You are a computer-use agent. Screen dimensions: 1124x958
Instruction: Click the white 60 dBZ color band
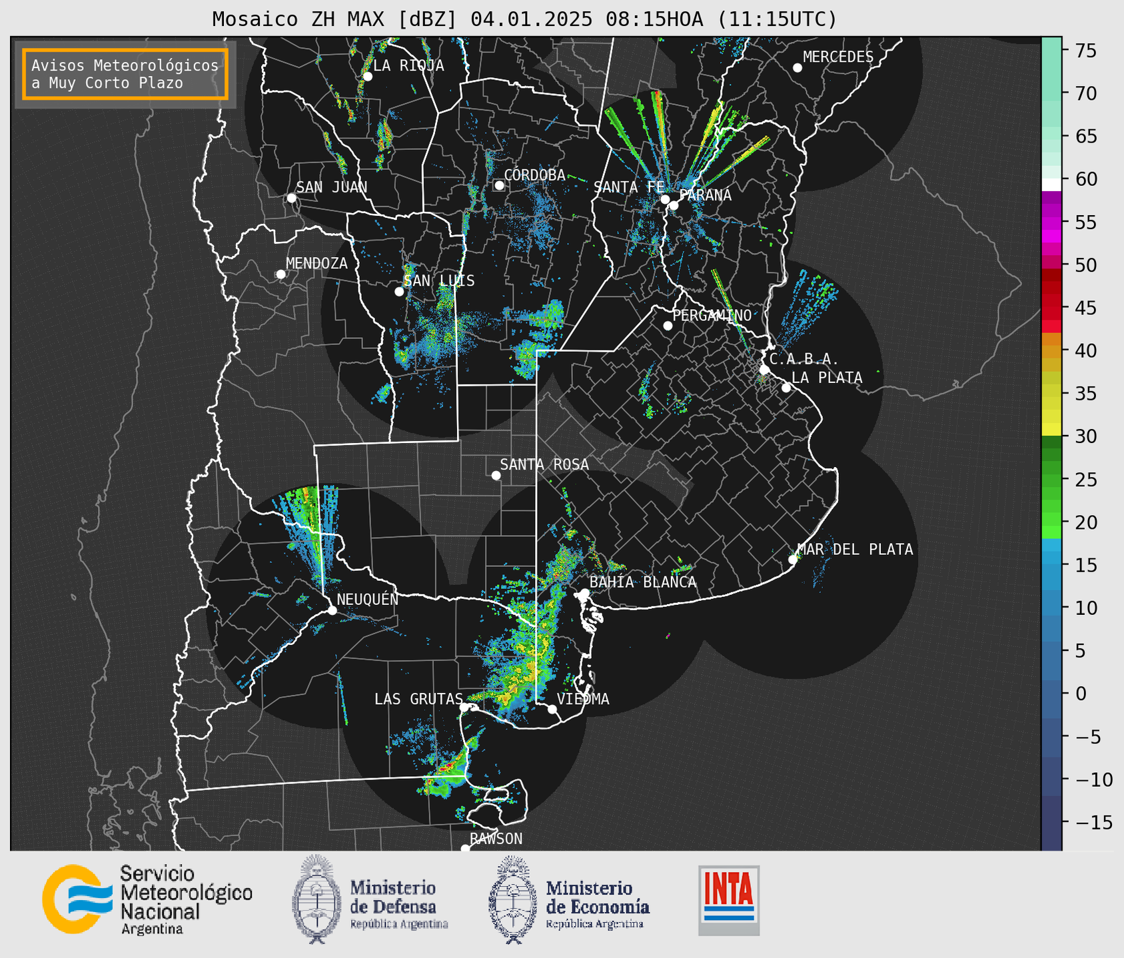[x=1051, y=185]
